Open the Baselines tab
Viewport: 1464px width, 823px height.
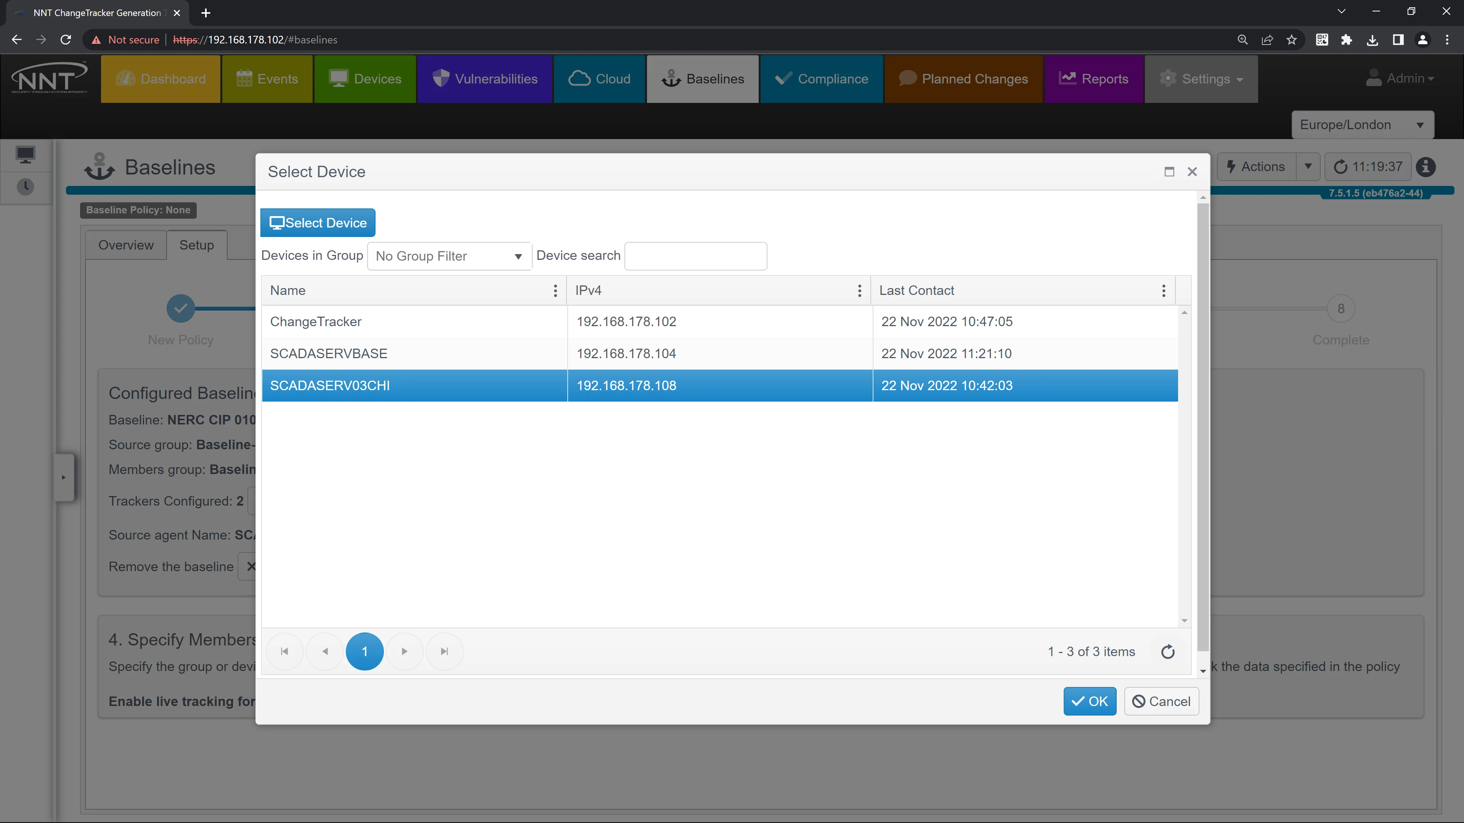click(703, 79)
